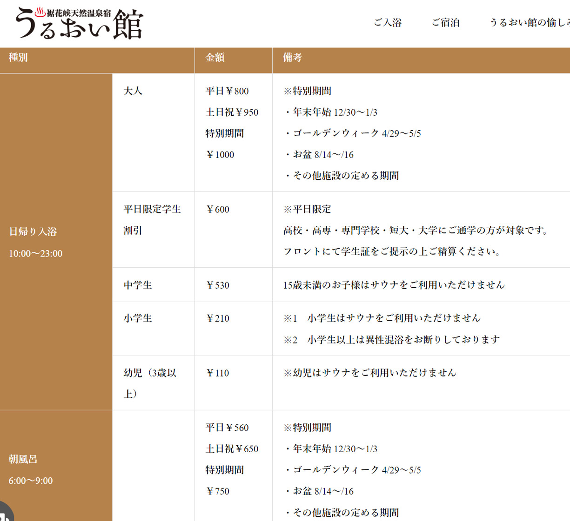Click the 備考 column header
Screen dimensions: 570x521
pos(293,58)
